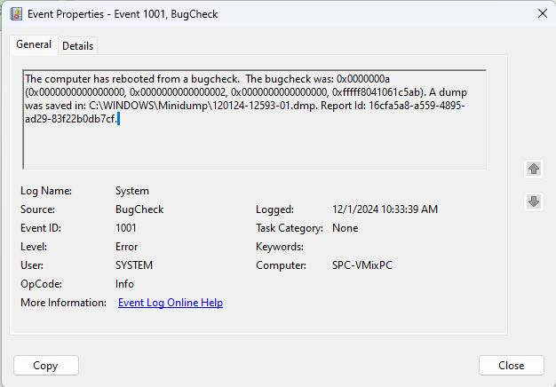Click the Log Name: label

point(46,191)
